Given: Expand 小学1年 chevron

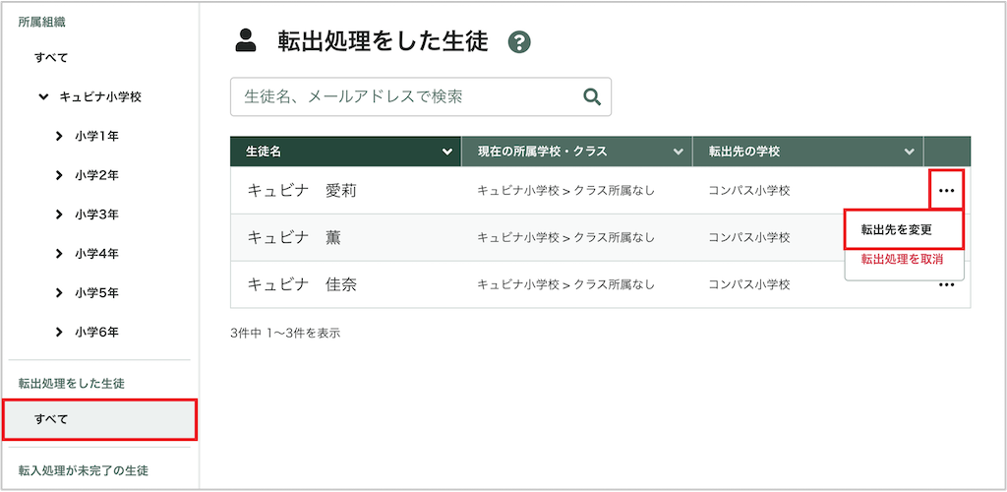Looking at the screenshot, I should click(59, 136).
